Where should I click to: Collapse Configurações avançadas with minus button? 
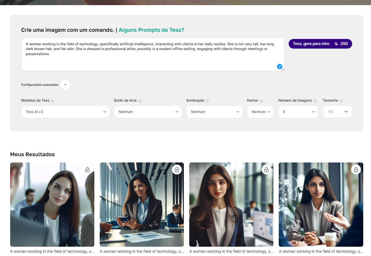[x=65, y=85]
